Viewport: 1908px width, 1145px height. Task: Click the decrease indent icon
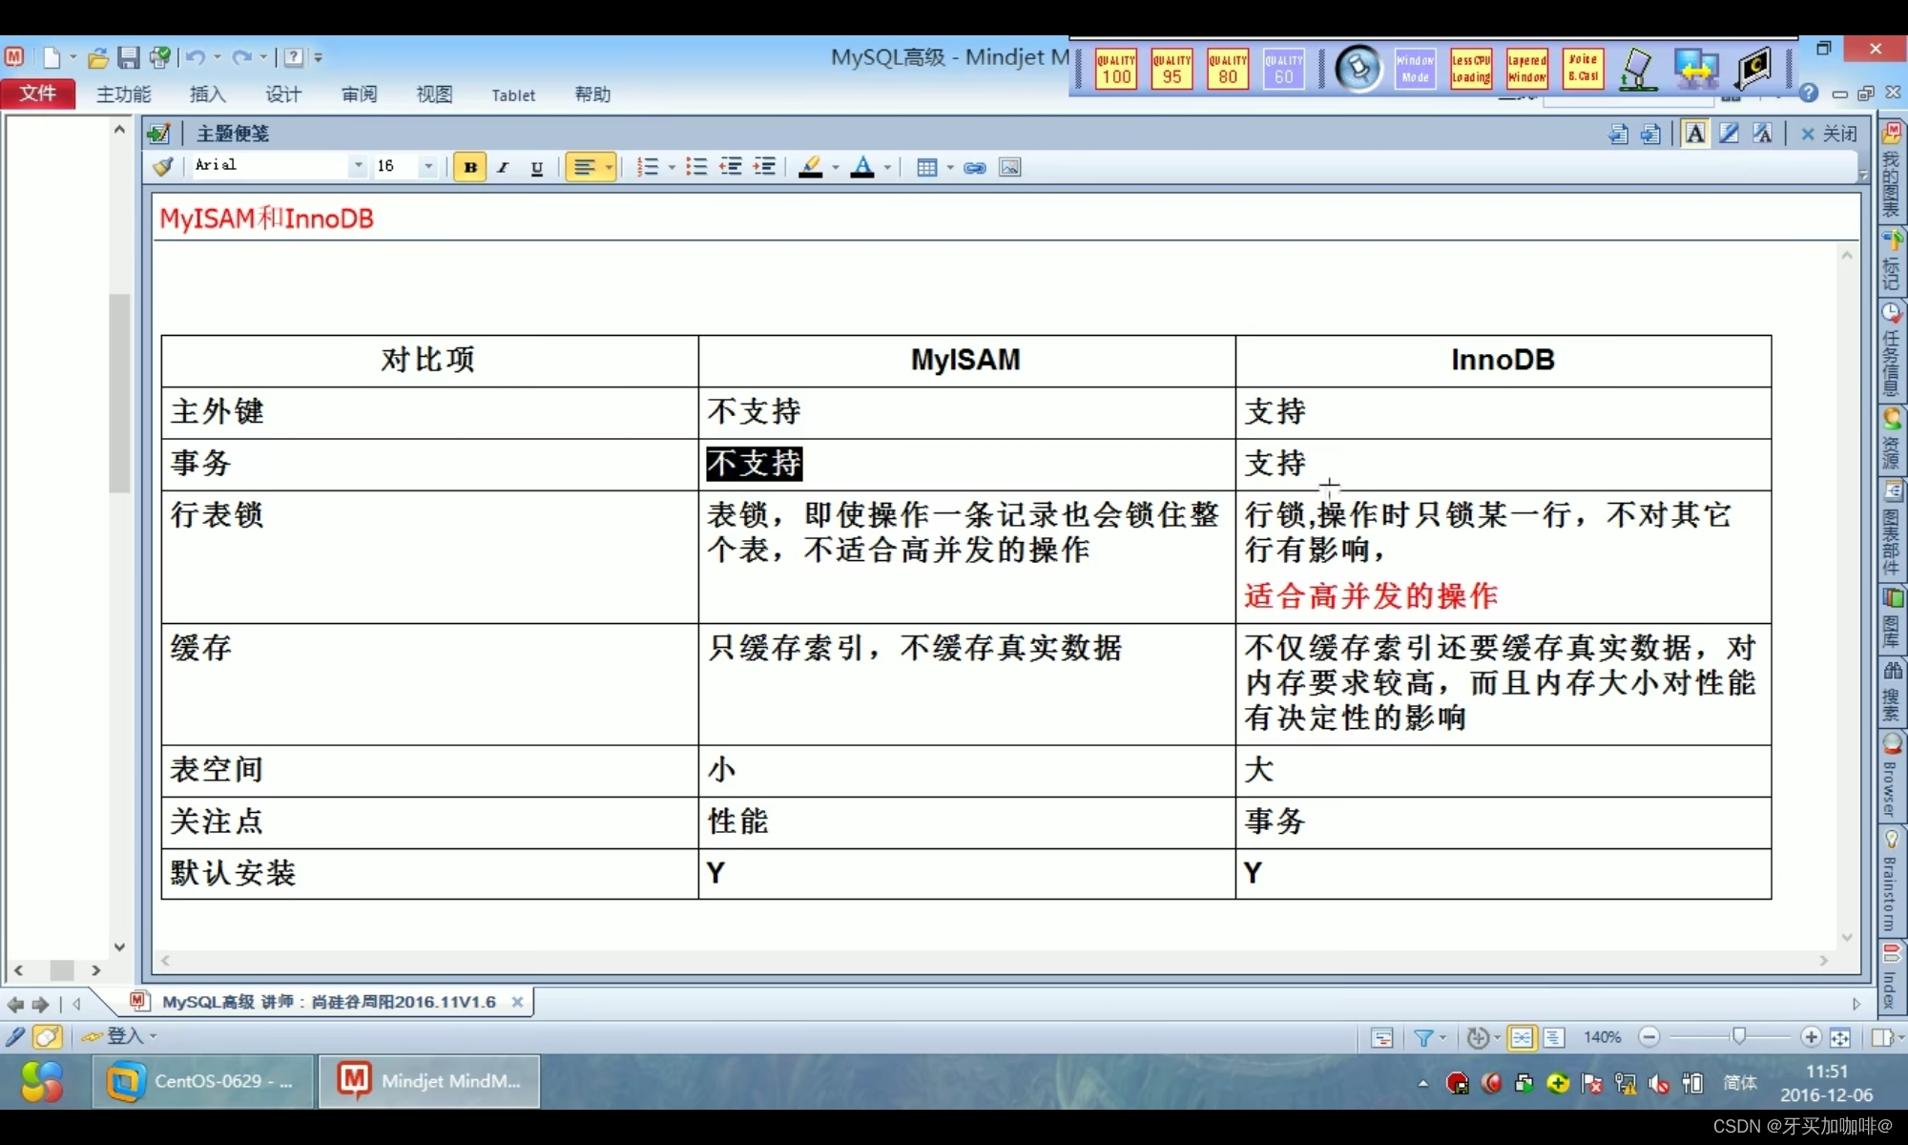point(731,168)
